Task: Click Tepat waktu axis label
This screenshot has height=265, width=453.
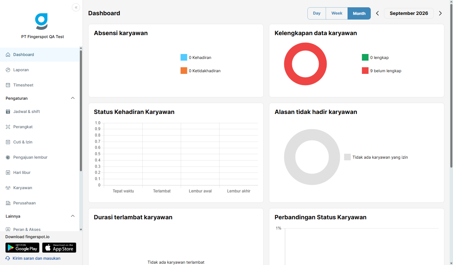Action: tap(123, 191)
